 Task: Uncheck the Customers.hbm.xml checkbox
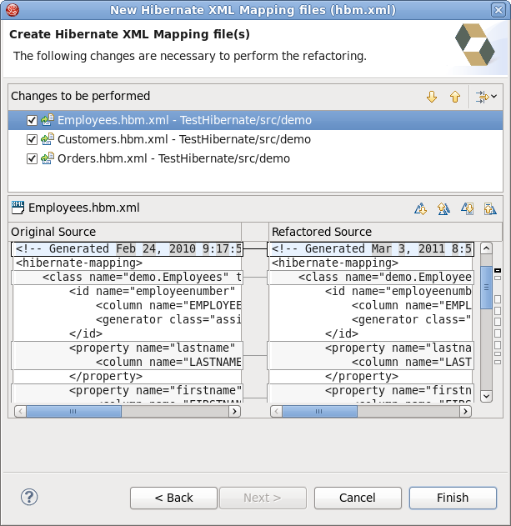32,139
